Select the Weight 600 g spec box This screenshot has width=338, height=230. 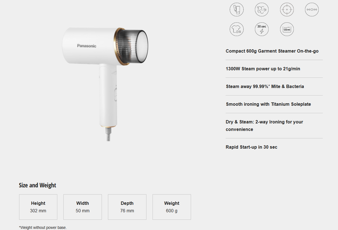click(x=172, y=207)
